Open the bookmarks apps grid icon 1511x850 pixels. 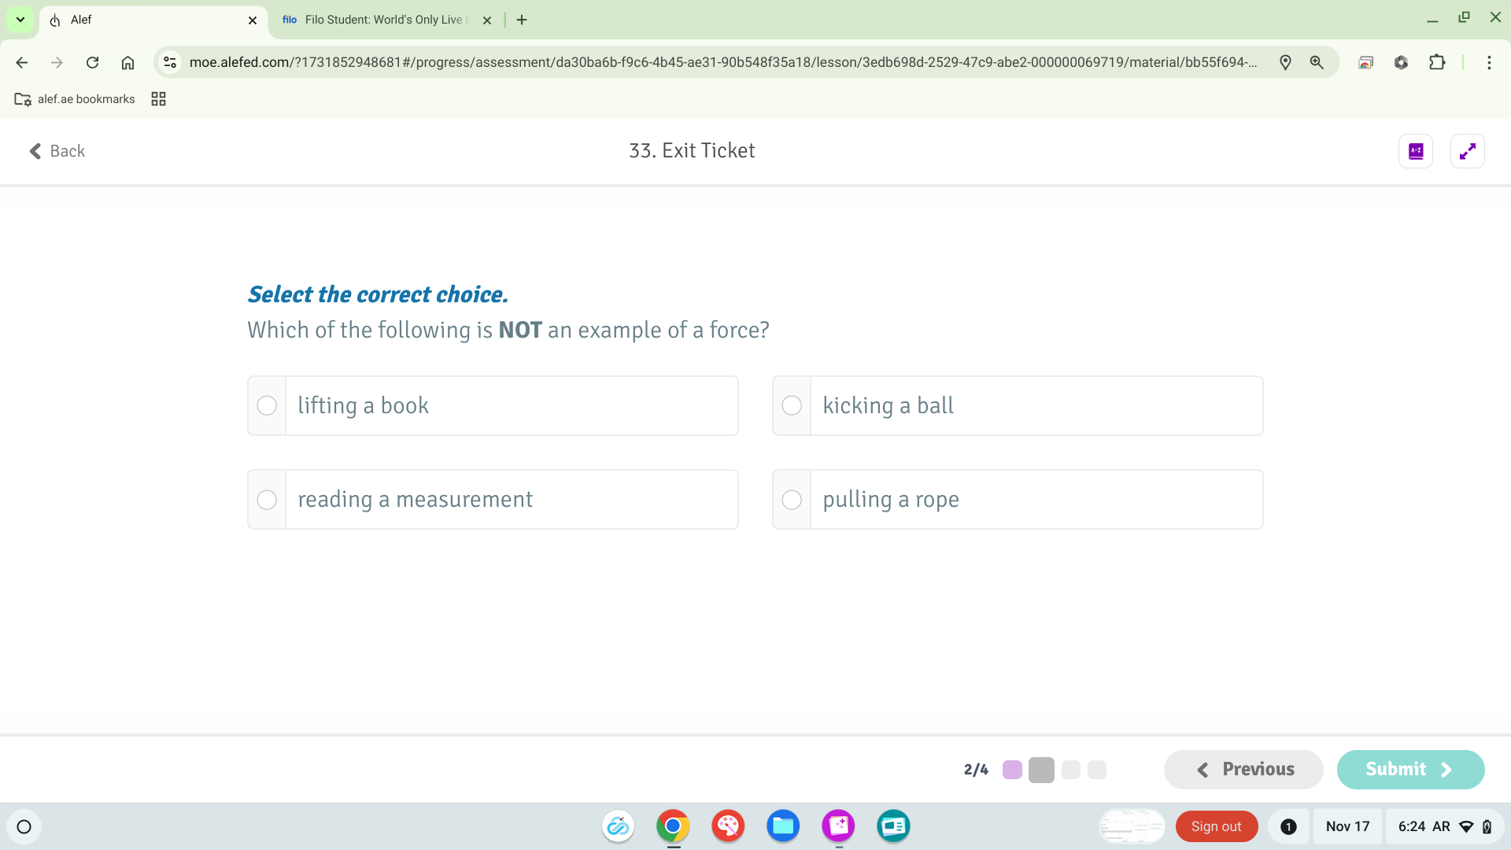click(158, 99)
